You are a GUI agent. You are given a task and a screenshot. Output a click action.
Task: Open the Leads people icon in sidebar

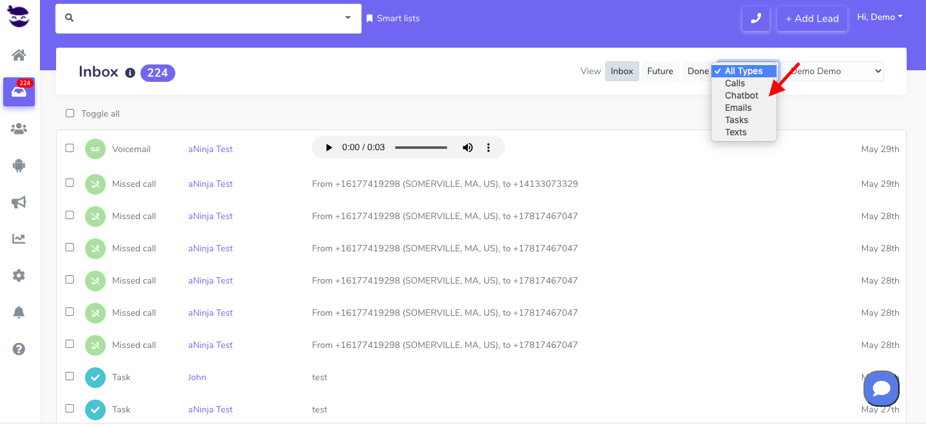19,129
